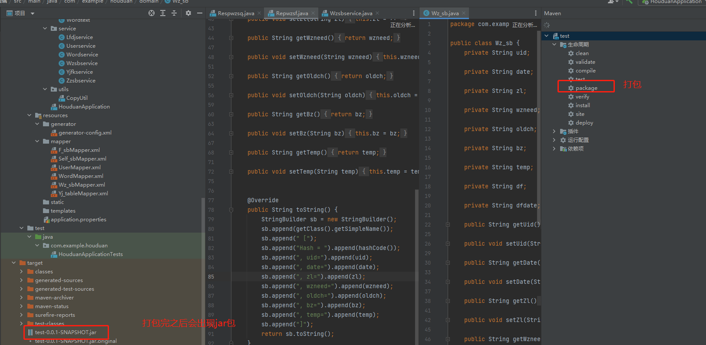The width and height of the screenshot is (706, 345).
Task: Open left editor tab list menu
Action: pyautogui.click(x=413, y=13)
